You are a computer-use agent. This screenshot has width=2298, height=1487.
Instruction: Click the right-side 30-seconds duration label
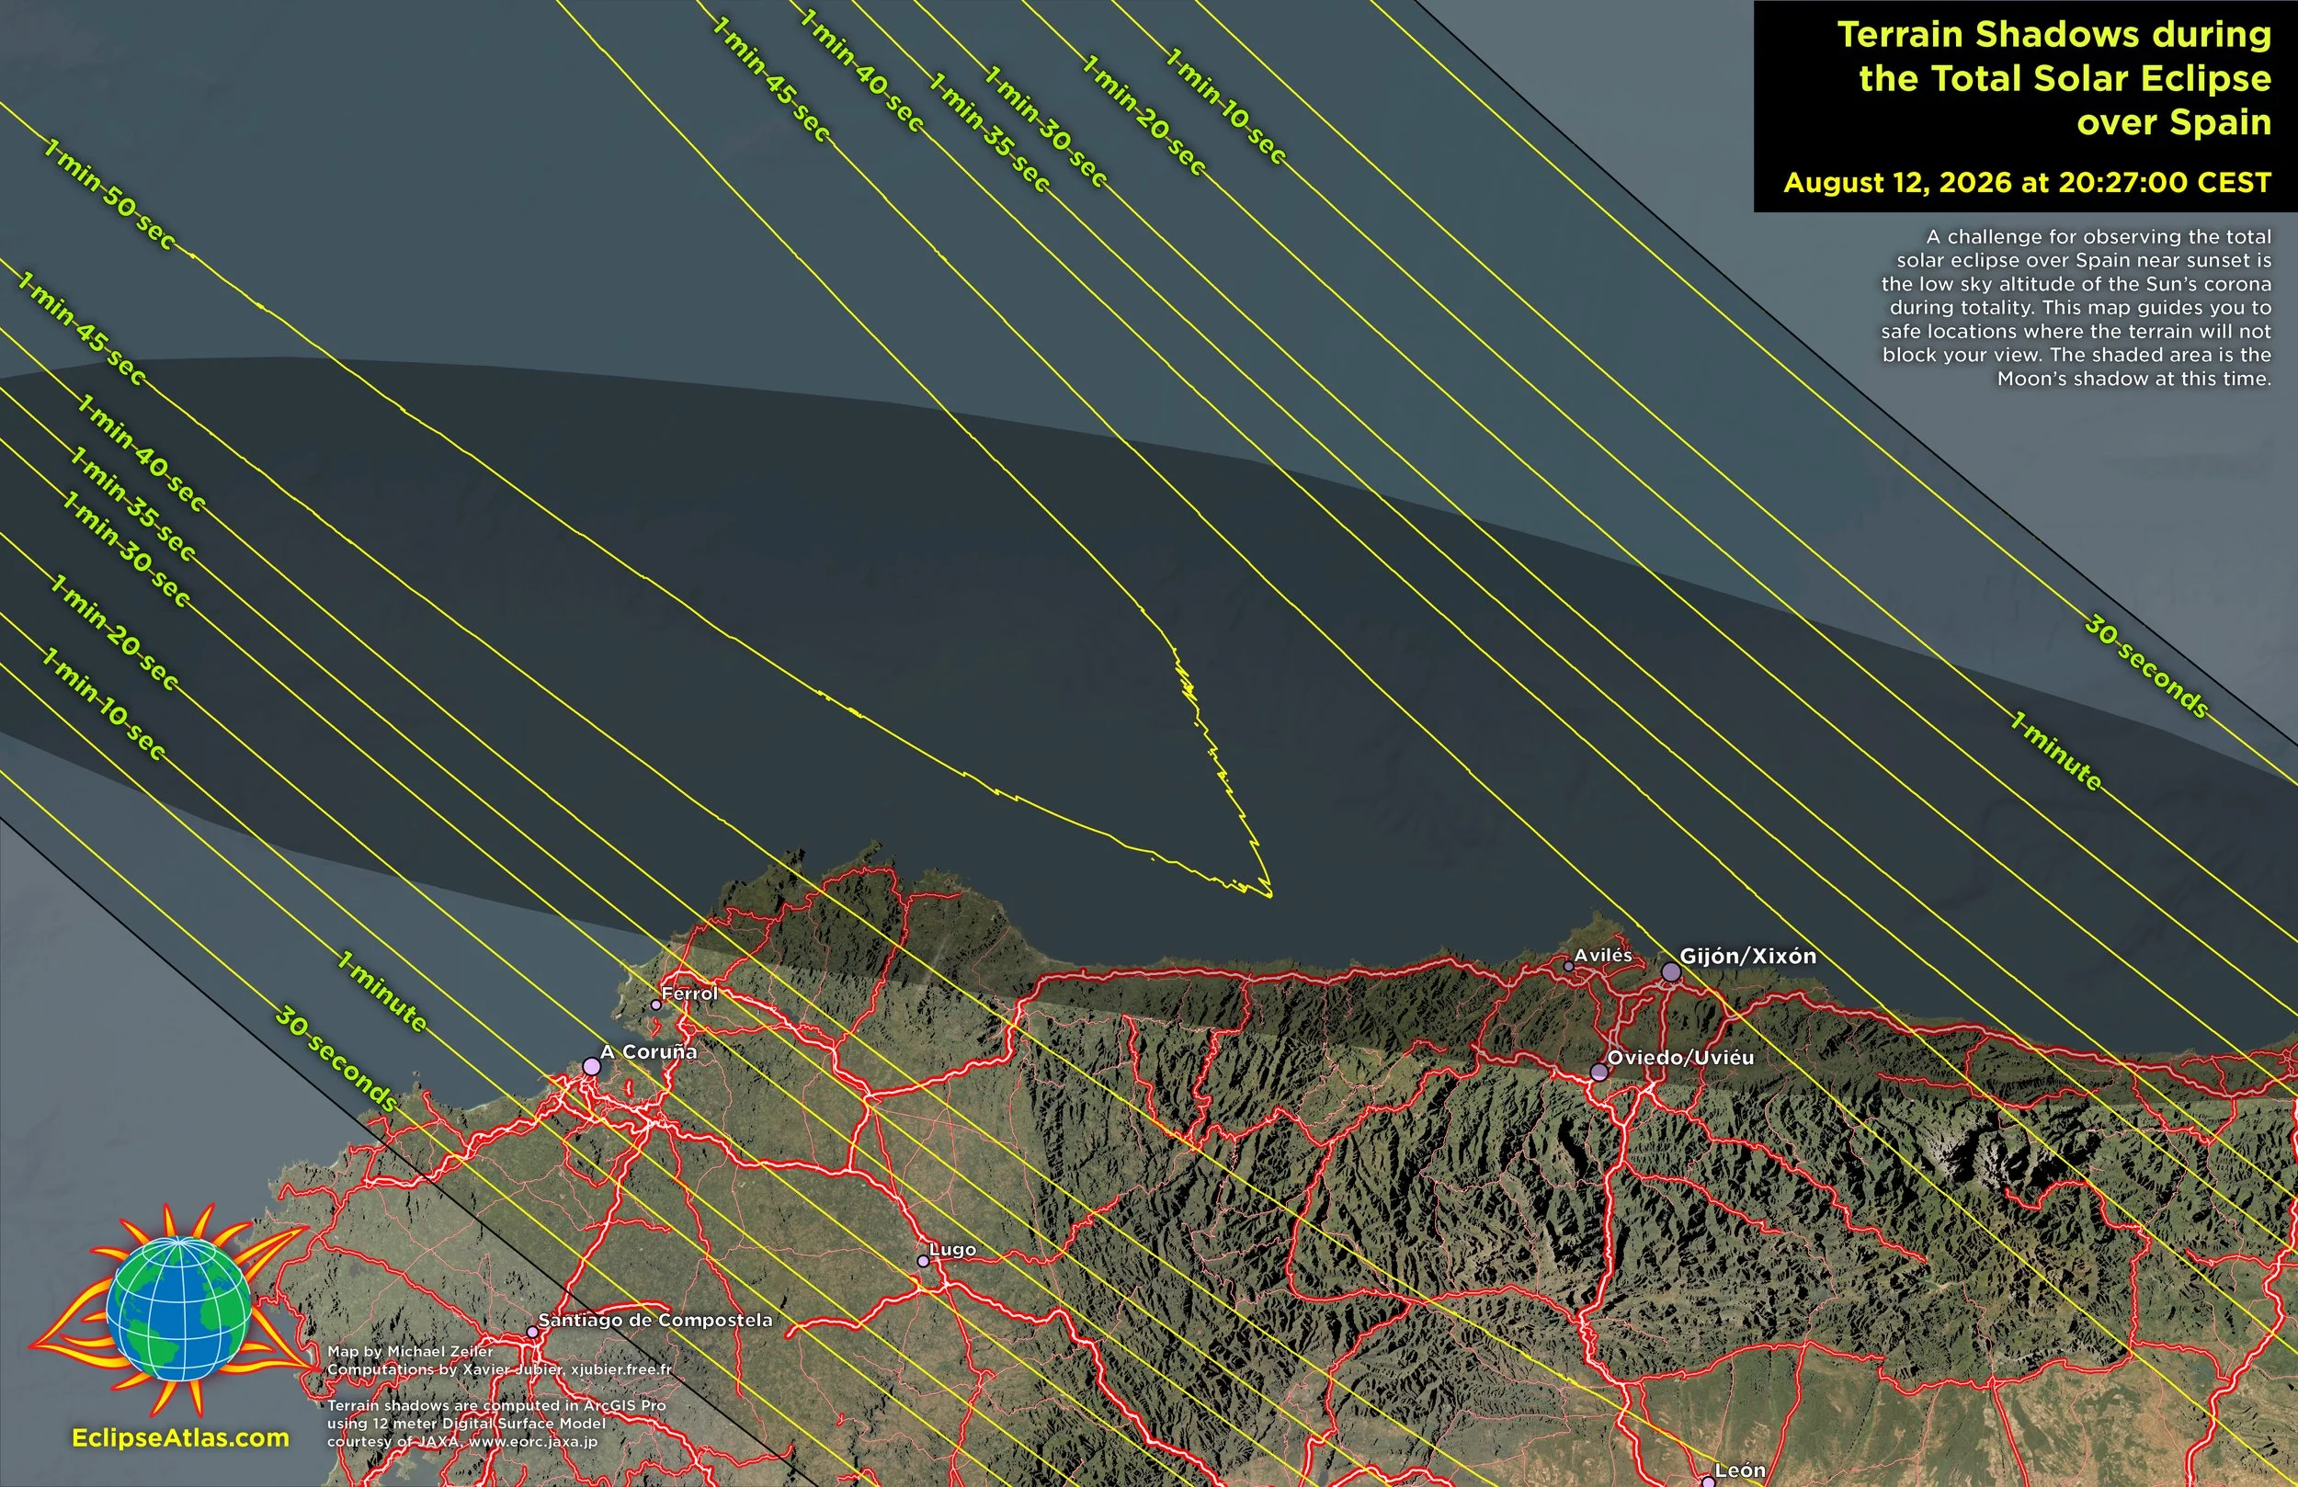[2145, 666]
